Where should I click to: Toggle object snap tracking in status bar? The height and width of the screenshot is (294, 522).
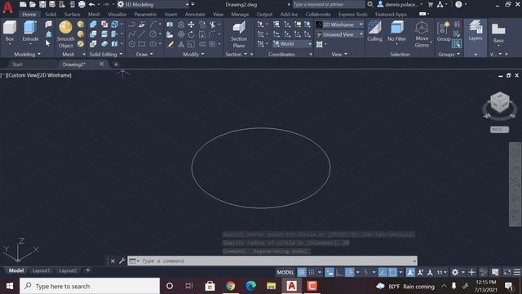pos(383,272)
